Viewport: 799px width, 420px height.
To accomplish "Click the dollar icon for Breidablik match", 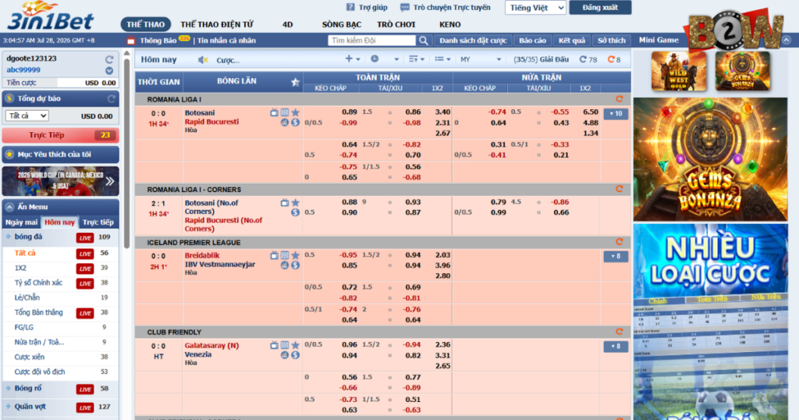I will (295, 265).
